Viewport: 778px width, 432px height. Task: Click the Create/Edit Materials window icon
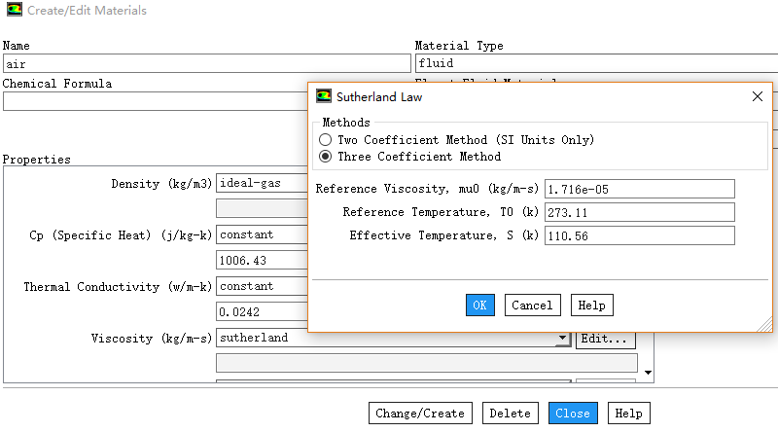(12, 11)
